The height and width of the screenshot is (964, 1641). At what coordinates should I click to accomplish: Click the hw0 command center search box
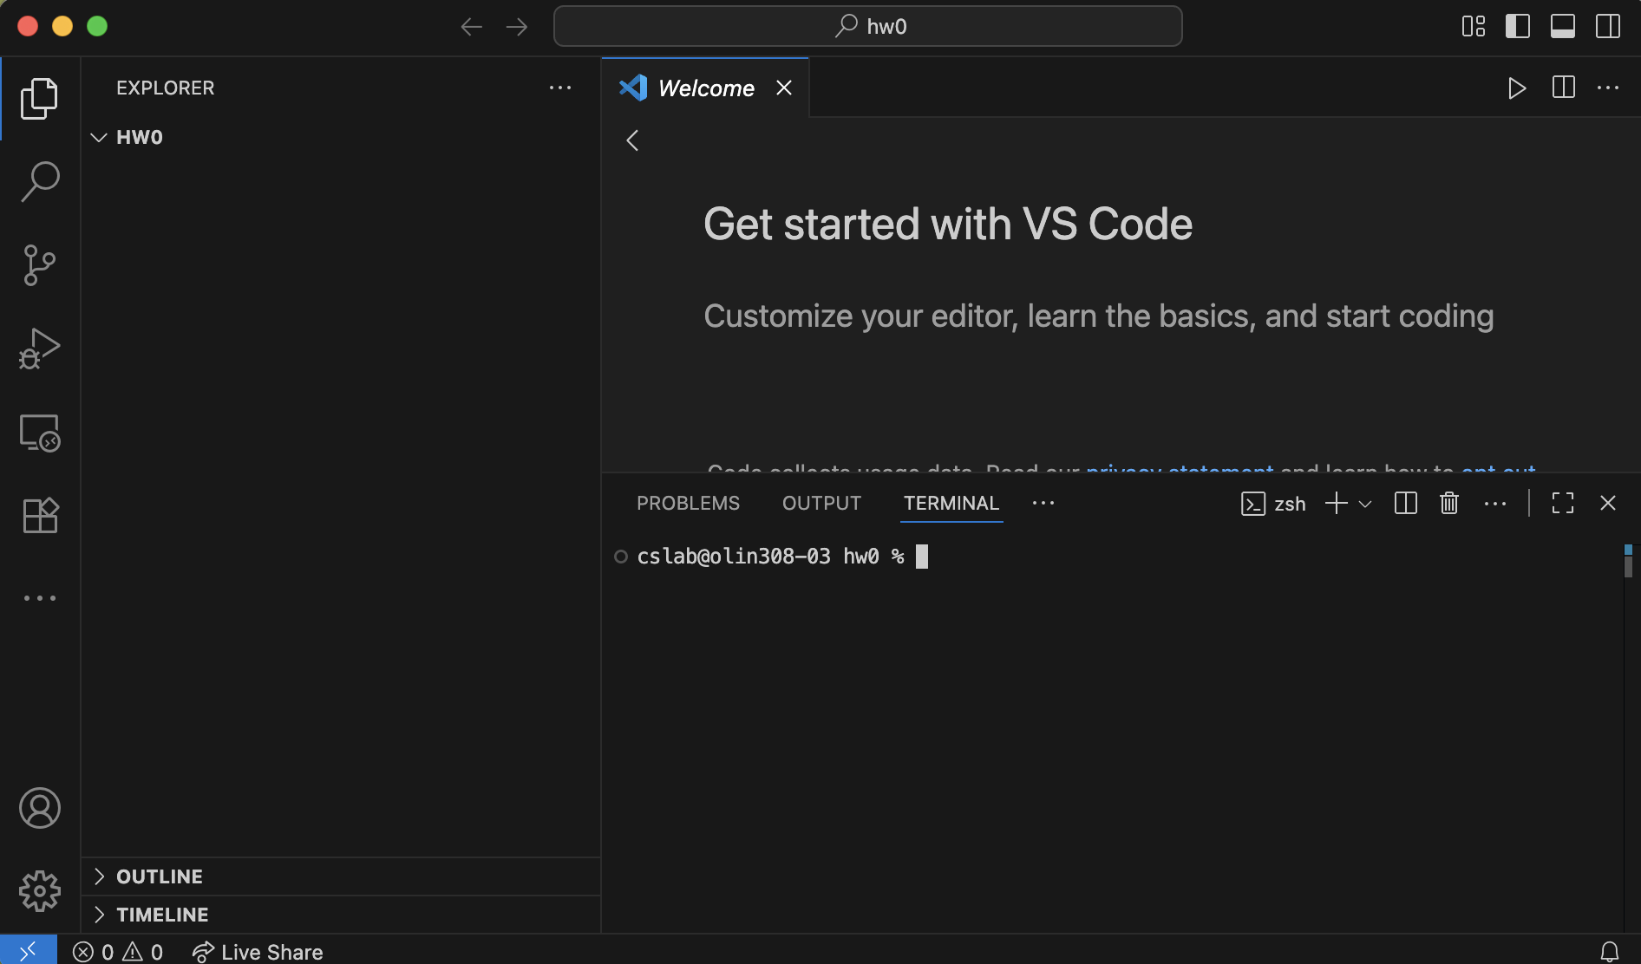coord(867,26)
